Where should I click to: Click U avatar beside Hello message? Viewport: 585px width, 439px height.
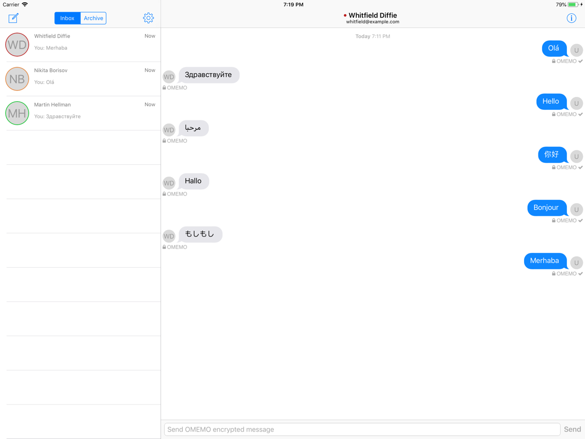point(577,103)
